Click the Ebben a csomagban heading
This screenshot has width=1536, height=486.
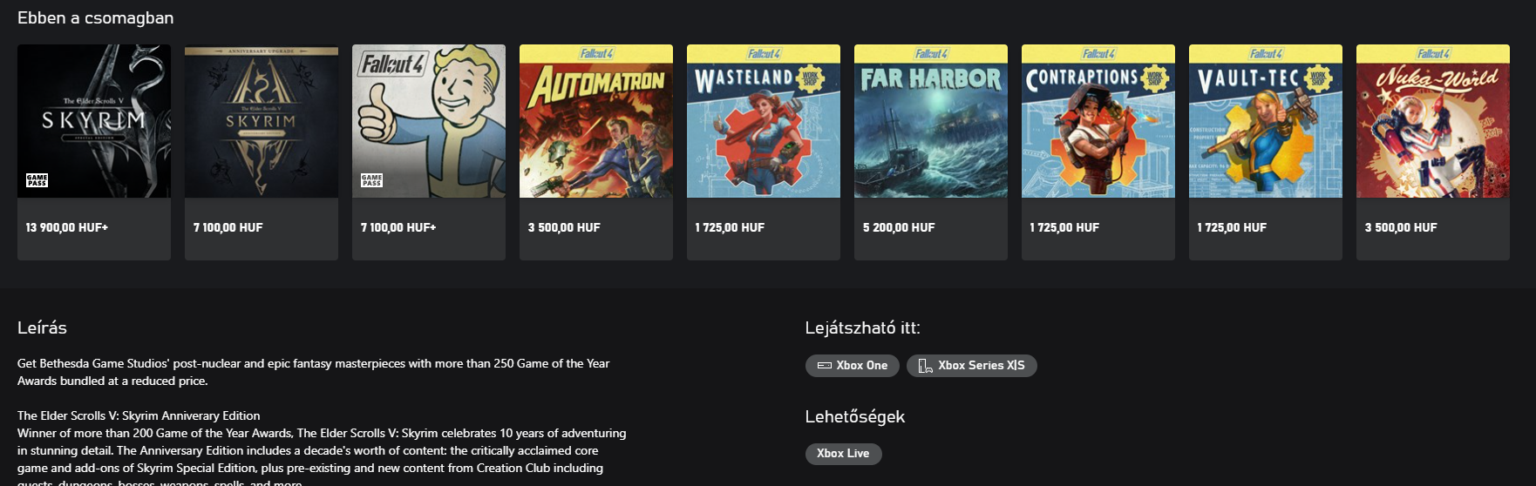95,17
